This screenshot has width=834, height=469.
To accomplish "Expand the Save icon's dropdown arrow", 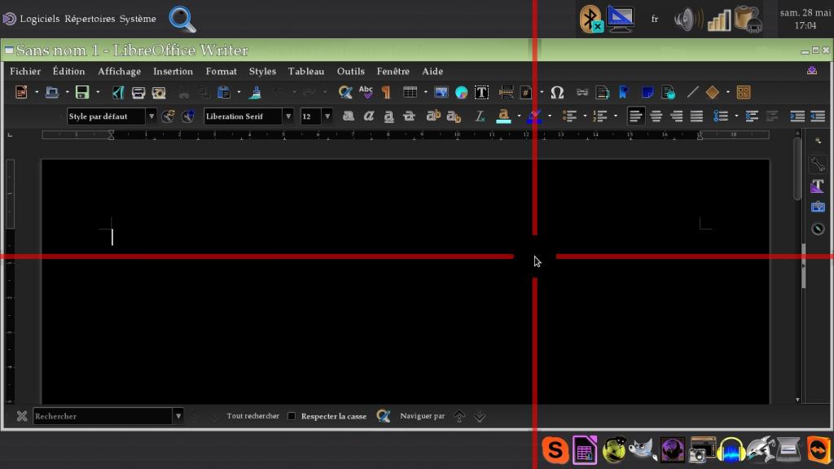I will click(98, 93).
